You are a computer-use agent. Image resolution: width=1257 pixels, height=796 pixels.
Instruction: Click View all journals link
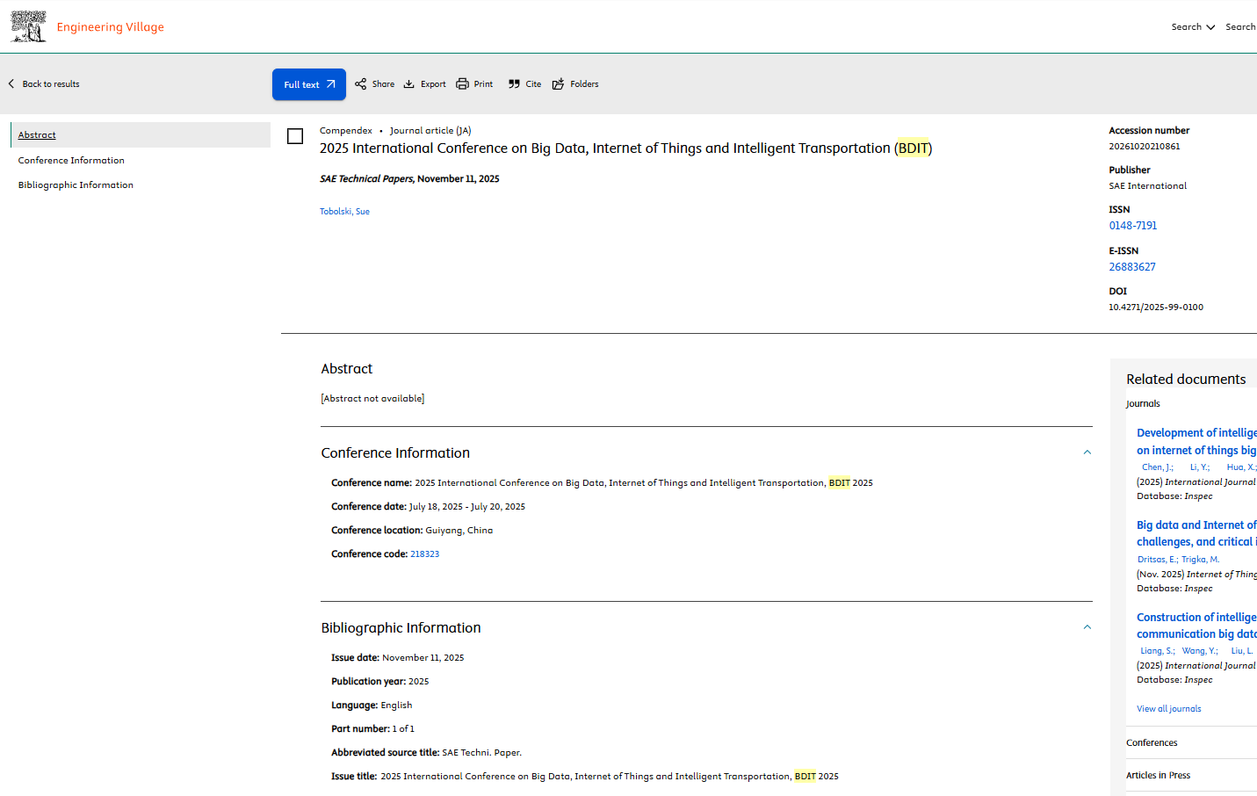(1168, 709)
